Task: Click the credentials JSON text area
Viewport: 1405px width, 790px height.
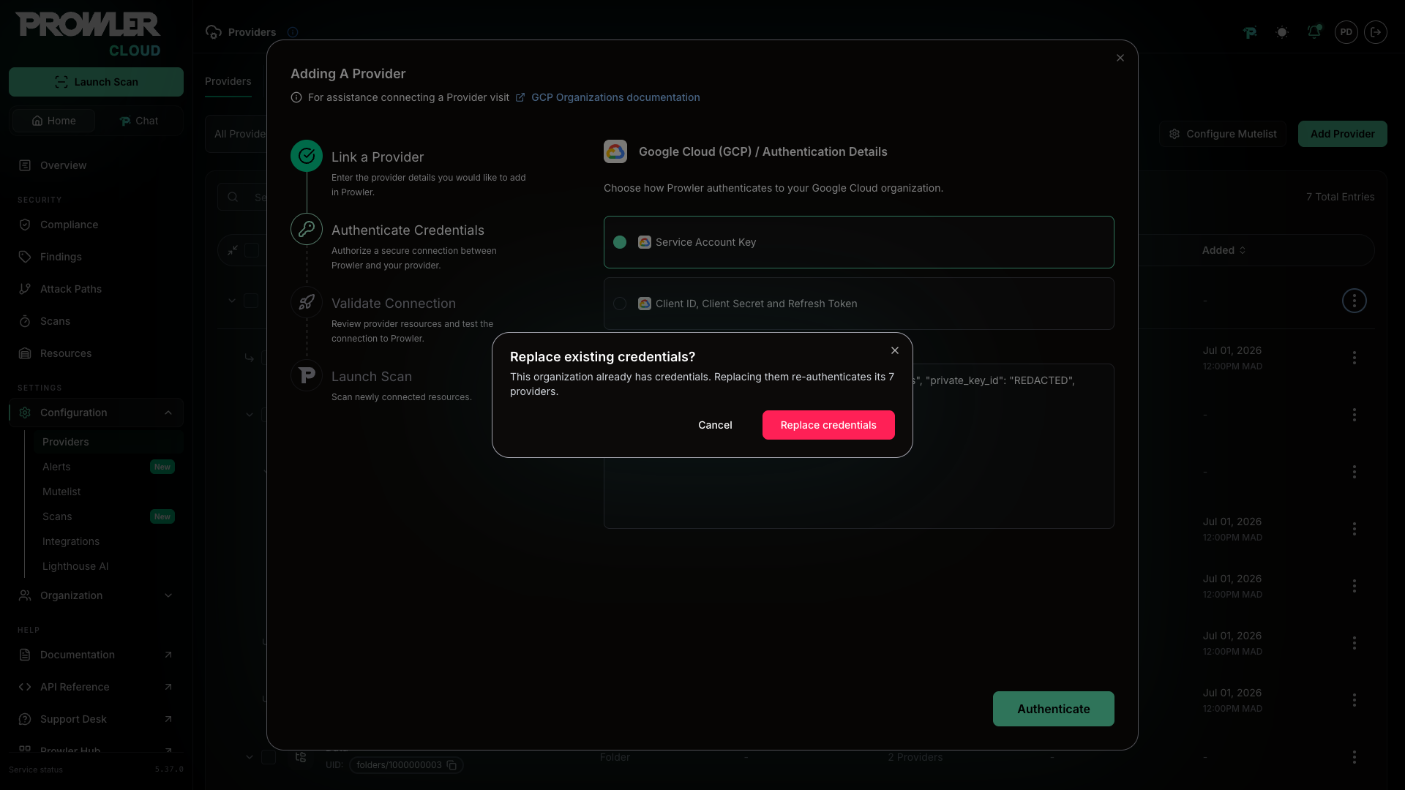Action: click(x=859, y=446)
